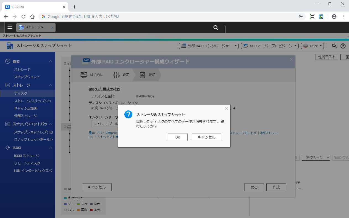Open the global settings tools icon
The image size is (349, 218).
tap(334, 46)
